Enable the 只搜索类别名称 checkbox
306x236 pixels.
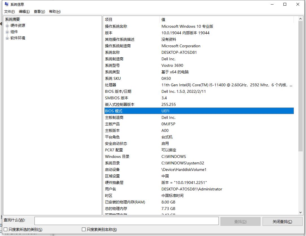[x=84, y=229]
